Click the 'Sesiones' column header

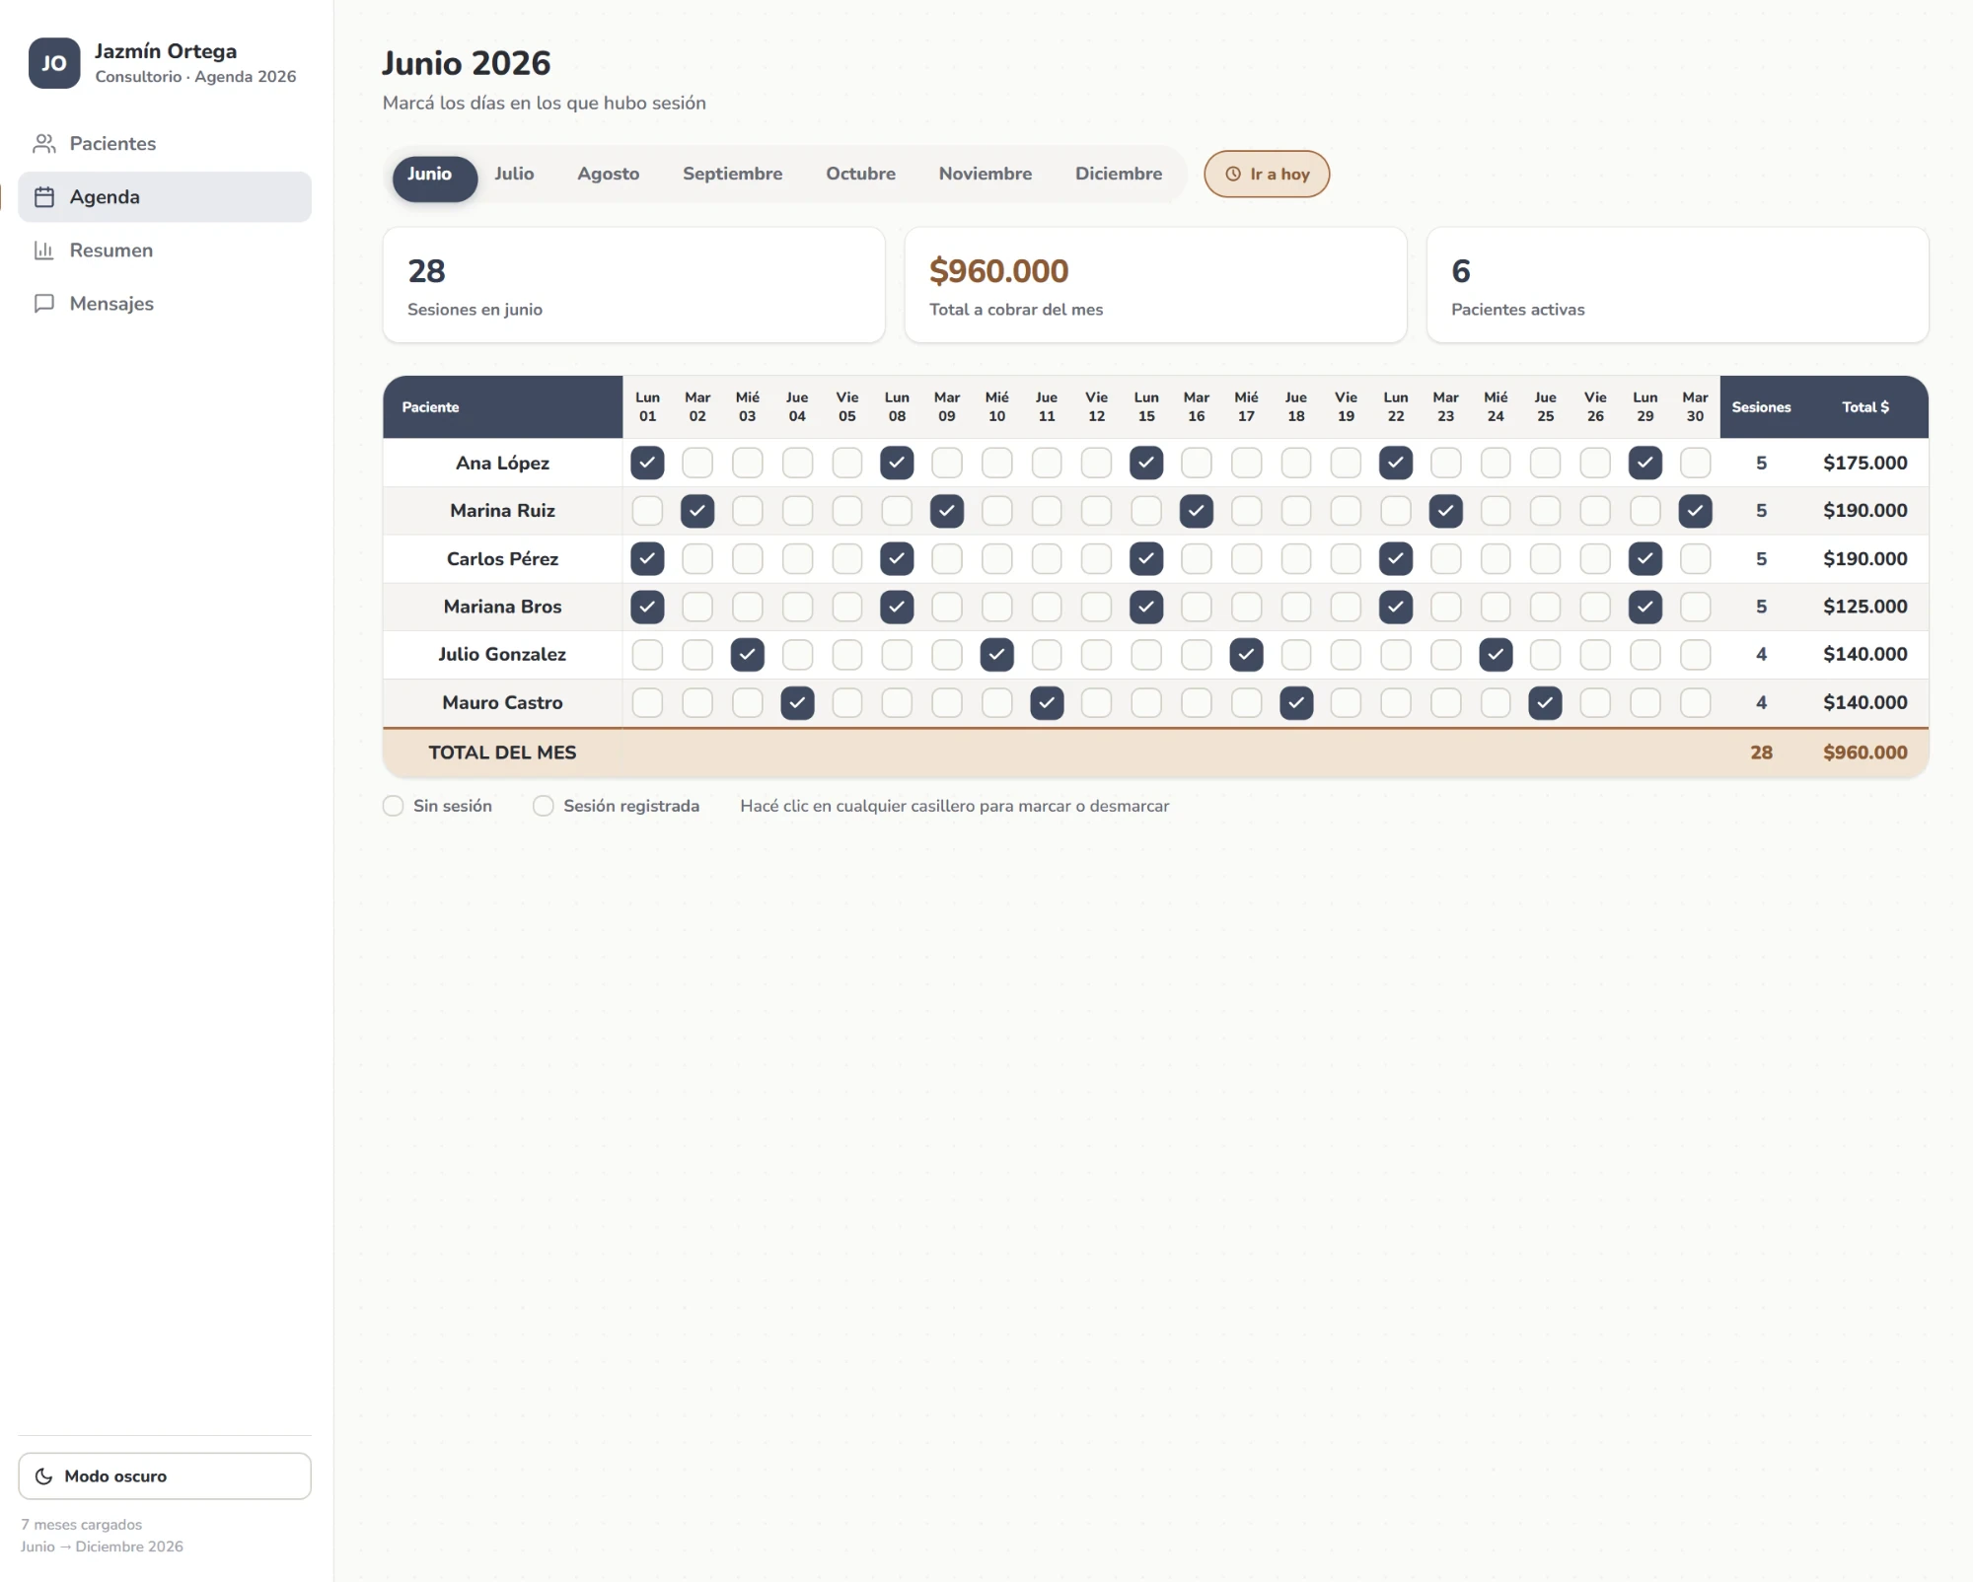point(1761,407)
